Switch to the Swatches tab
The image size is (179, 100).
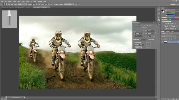pos(167,8)
